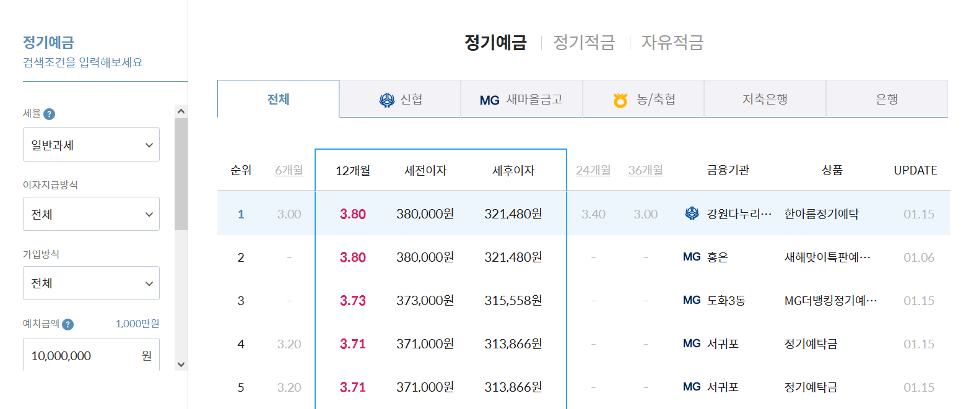This screenshot has height=409, width=966.
Task: Click the 신협 logo beside 강원다누리
Action: point(692,213)
